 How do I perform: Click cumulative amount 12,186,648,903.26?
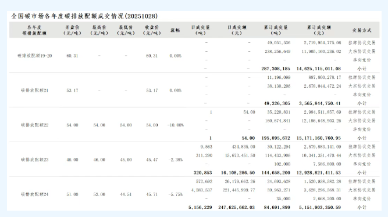[x=321, y=121]
